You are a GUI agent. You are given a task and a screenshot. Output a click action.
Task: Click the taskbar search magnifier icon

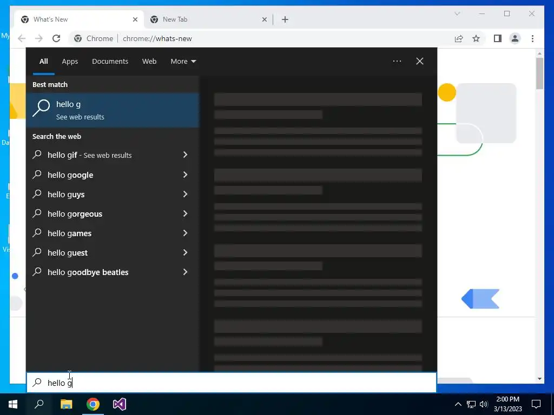click(39, 404)
